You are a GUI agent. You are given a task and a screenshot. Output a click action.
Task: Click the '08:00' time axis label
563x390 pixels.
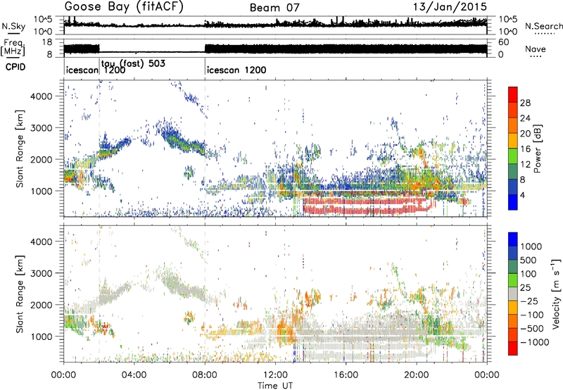pyautogui.click(x=205, y=375)
